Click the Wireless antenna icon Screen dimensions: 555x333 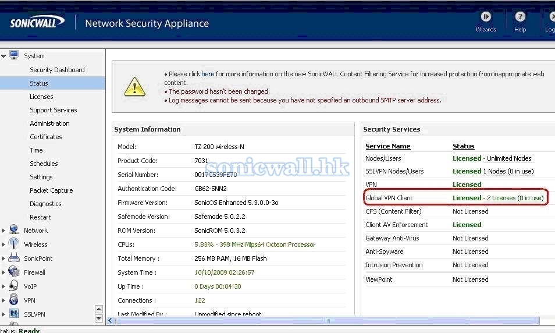click(14, 244)
